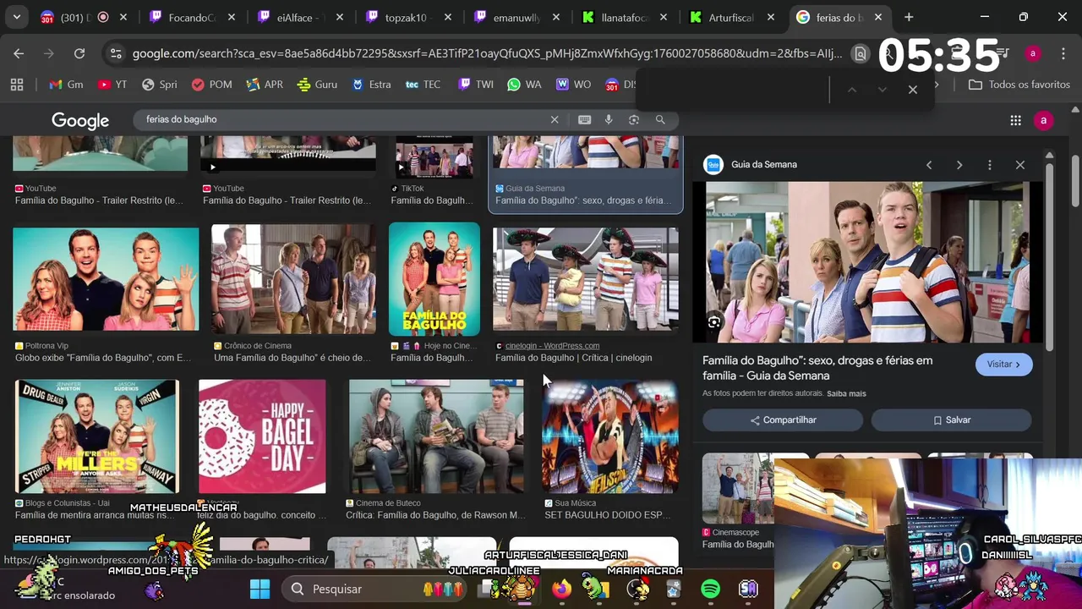Open the Poltrona Vip image result
This screenshot has width=1082, height=609.
106,279
